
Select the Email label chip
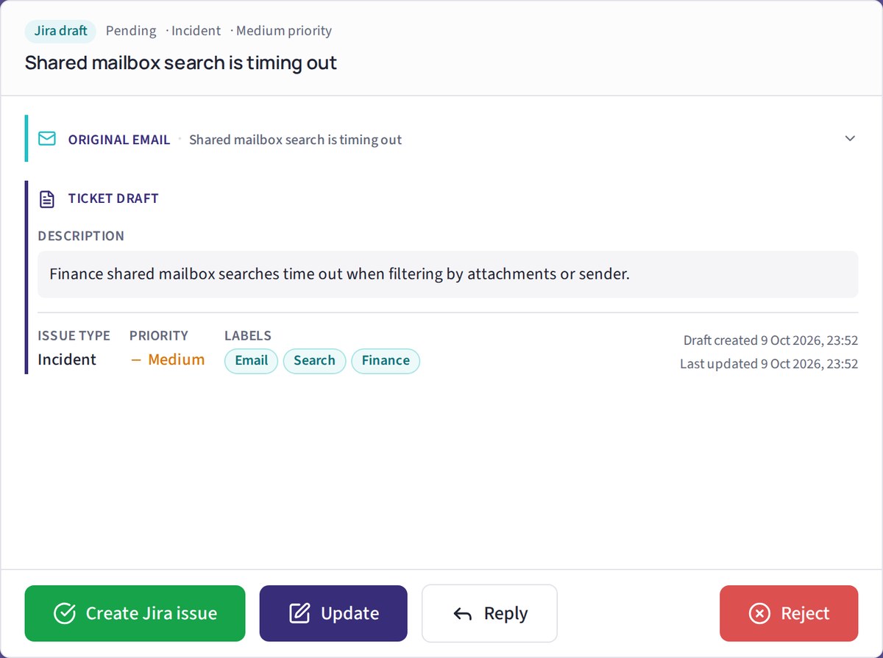[x=251, y=360]
